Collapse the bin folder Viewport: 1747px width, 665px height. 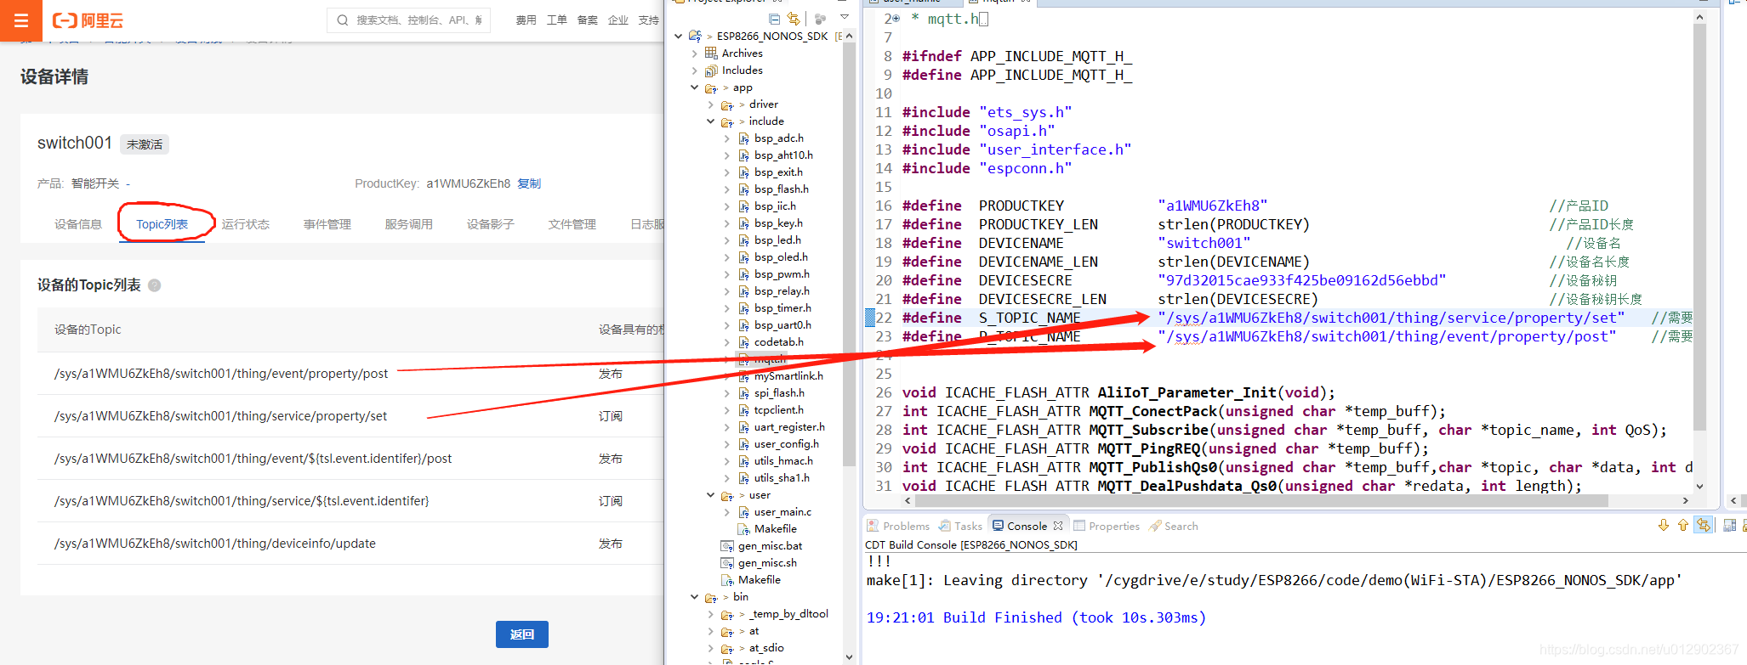point(694,597)
